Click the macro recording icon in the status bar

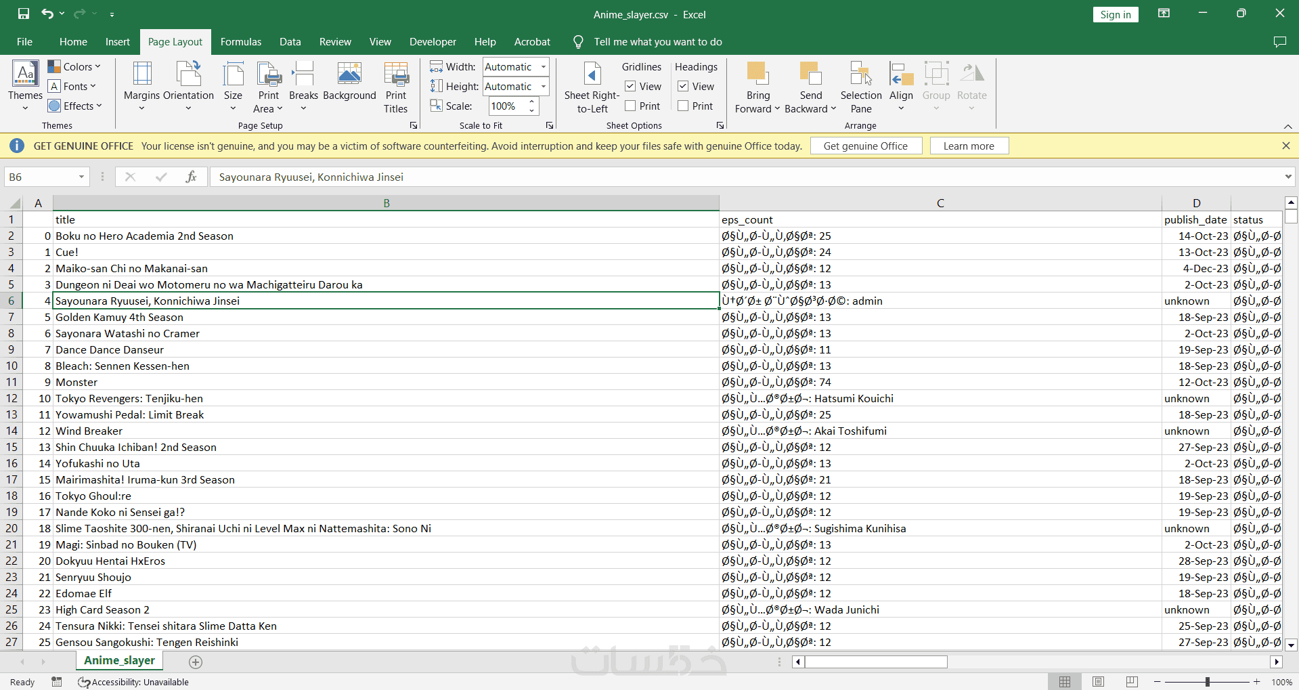(57, 682)
